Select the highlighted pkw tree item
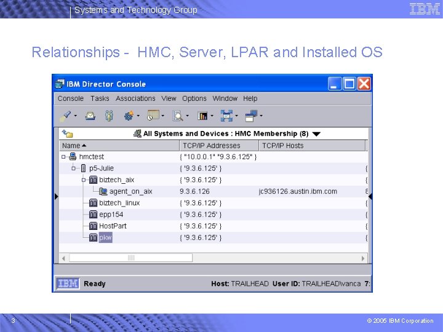This screenshot has width=443, height=332. (105, 238)
